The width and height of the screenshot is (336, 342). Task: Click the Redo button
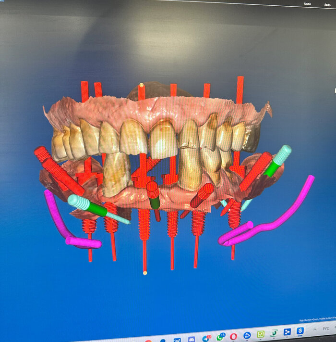[x=327, y=5]
